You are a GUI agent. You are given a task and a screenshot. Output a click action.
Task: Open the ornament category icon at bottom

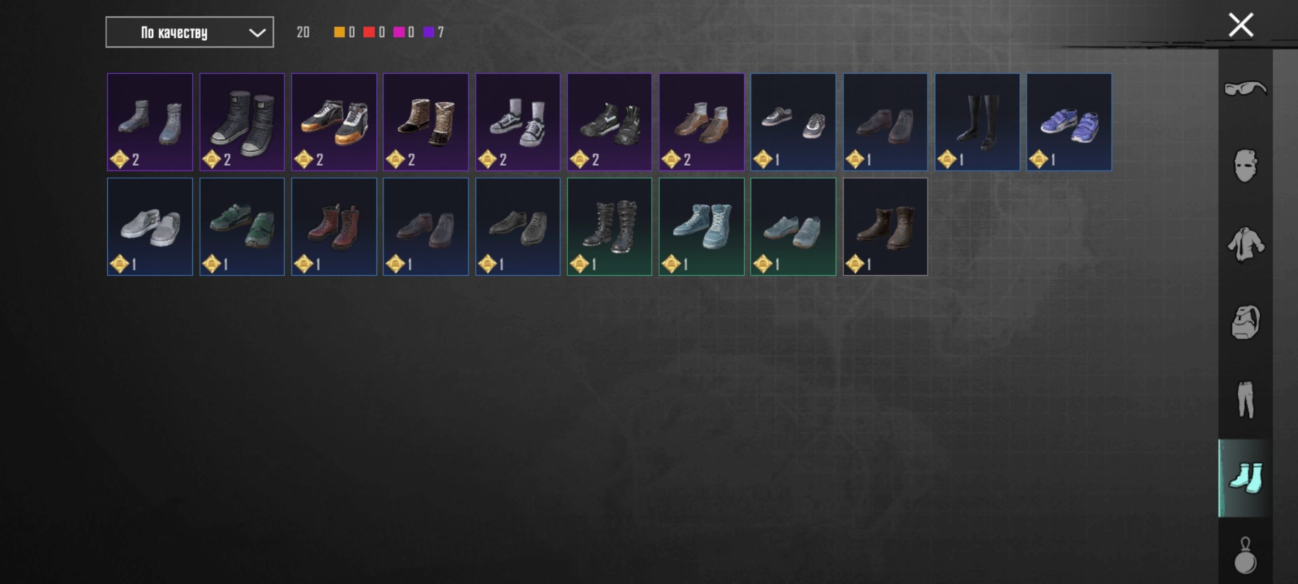[x=1245, y=555]
